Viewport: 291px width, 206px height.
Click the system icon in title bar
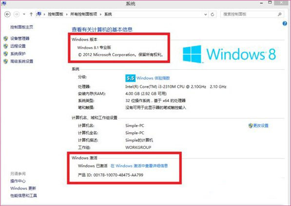click(x=3, y=3)
